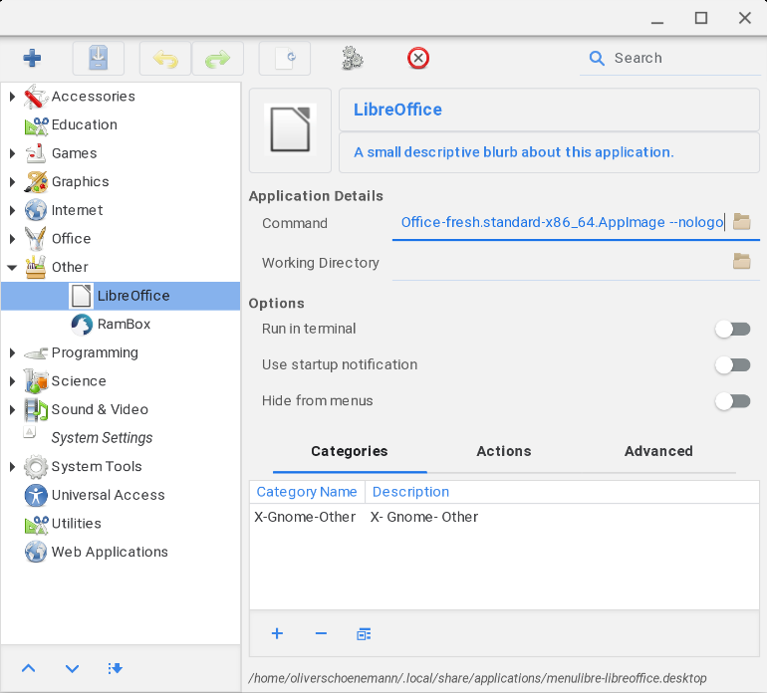Expand the Internet category arrow

13,210
